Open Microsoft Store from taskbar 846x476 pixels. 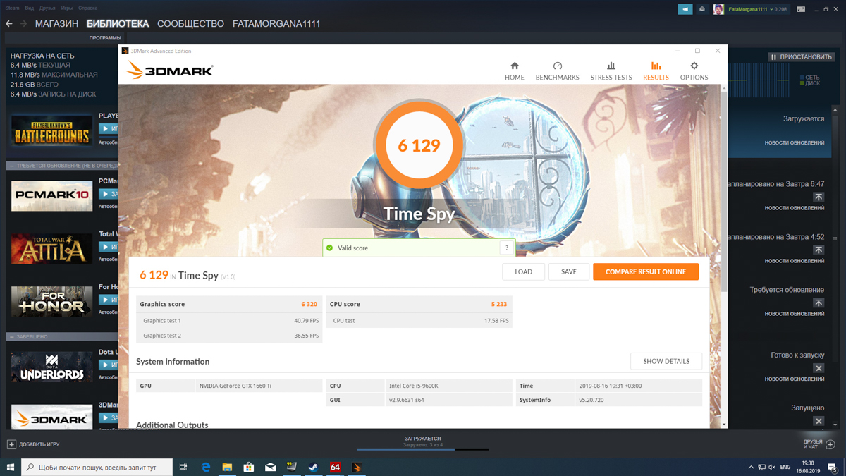pos(248,467)
